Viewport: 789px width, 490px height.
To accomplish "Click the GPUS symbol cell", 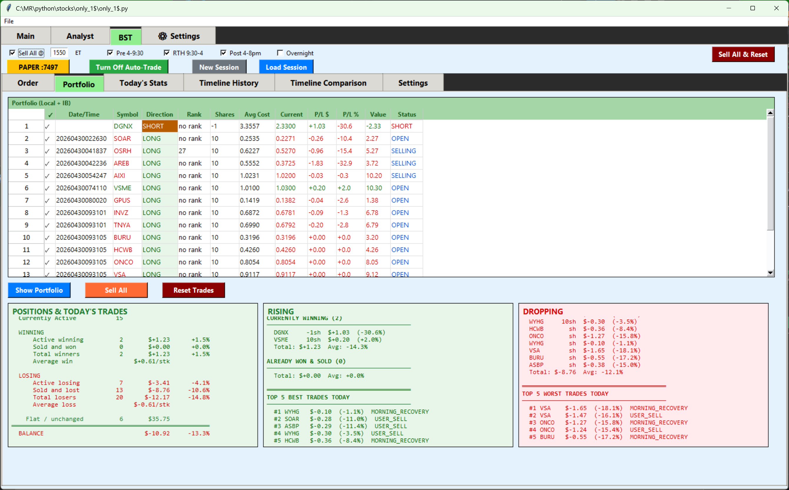I will [x=127, y=200].
